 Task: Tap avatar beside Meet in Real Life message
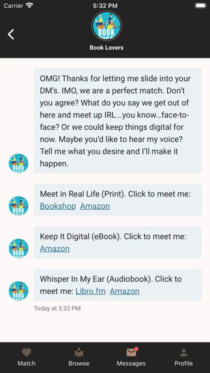(x=19, y=206)
